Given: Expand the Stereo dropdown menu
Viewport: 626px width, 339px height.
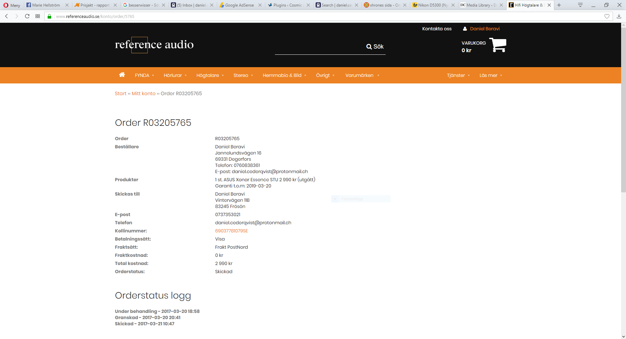Looking at the screenshot, I should click(x=243, y=75).
